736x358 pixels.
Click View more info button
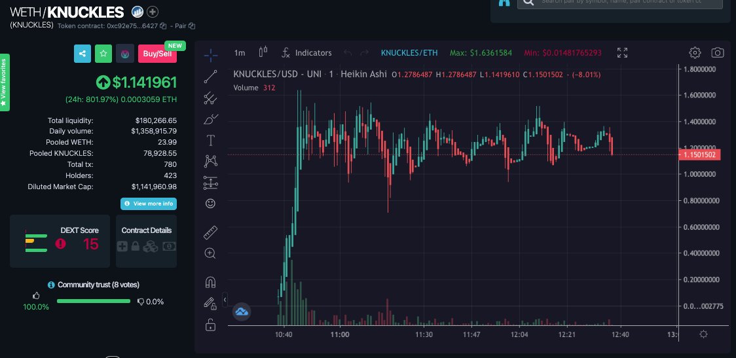click(149, 204)
